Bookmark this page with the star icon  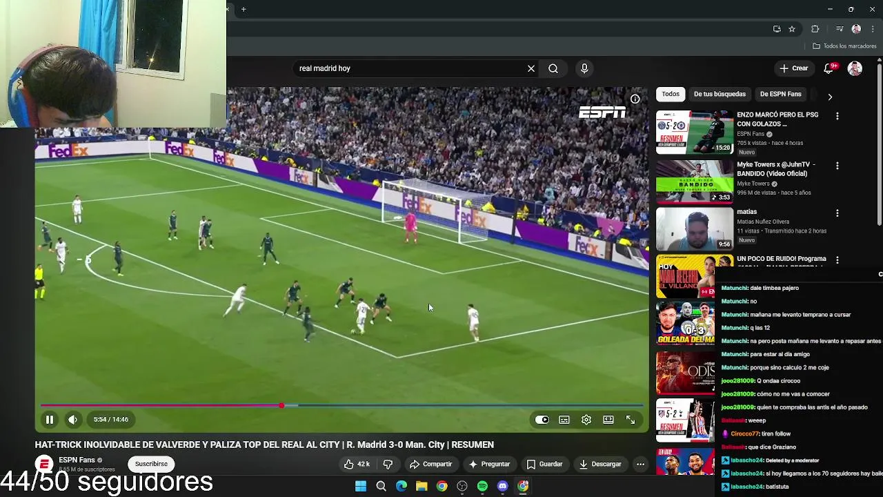[x=792, y=29]
